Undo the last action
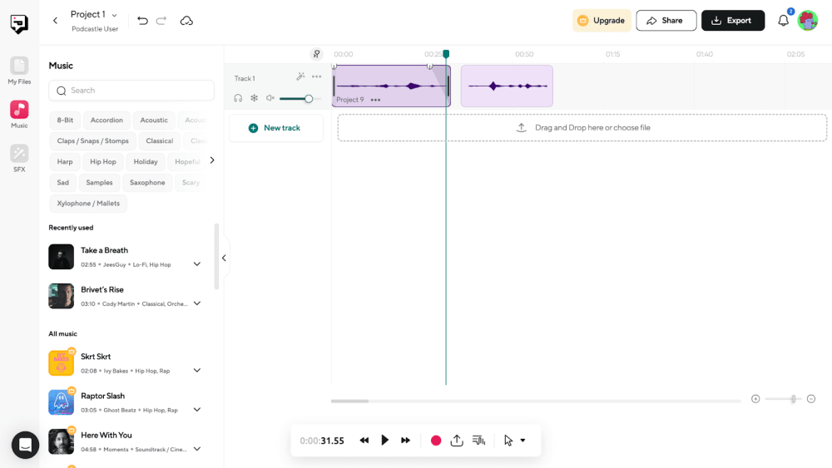This screenshot has width=832, height=468. (x=142, y=21)
